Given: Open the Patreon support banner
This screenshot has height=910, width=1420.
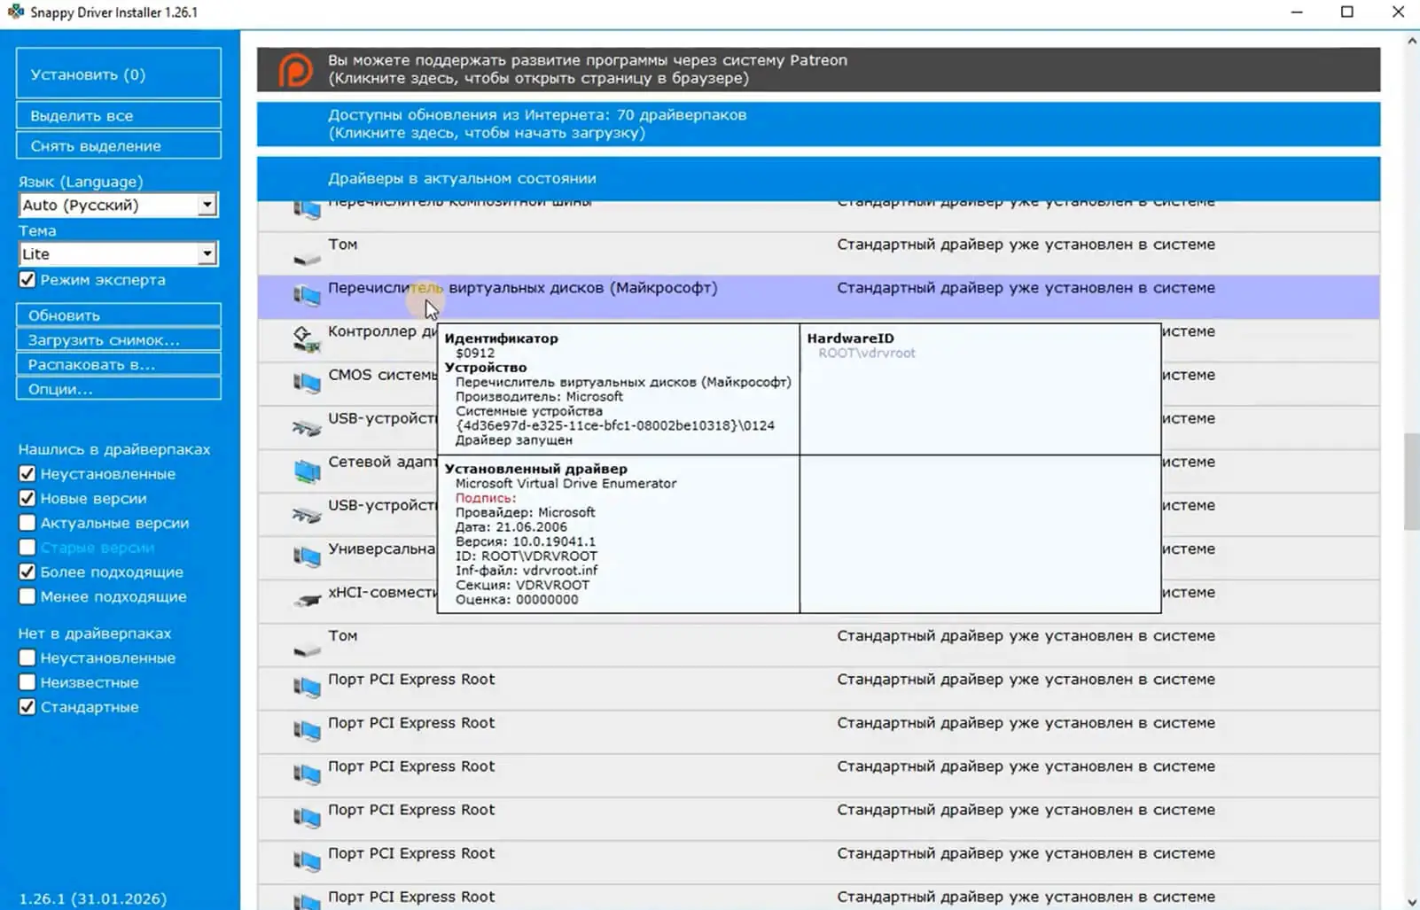Looking at the screenshot, I should pos(818,69).
